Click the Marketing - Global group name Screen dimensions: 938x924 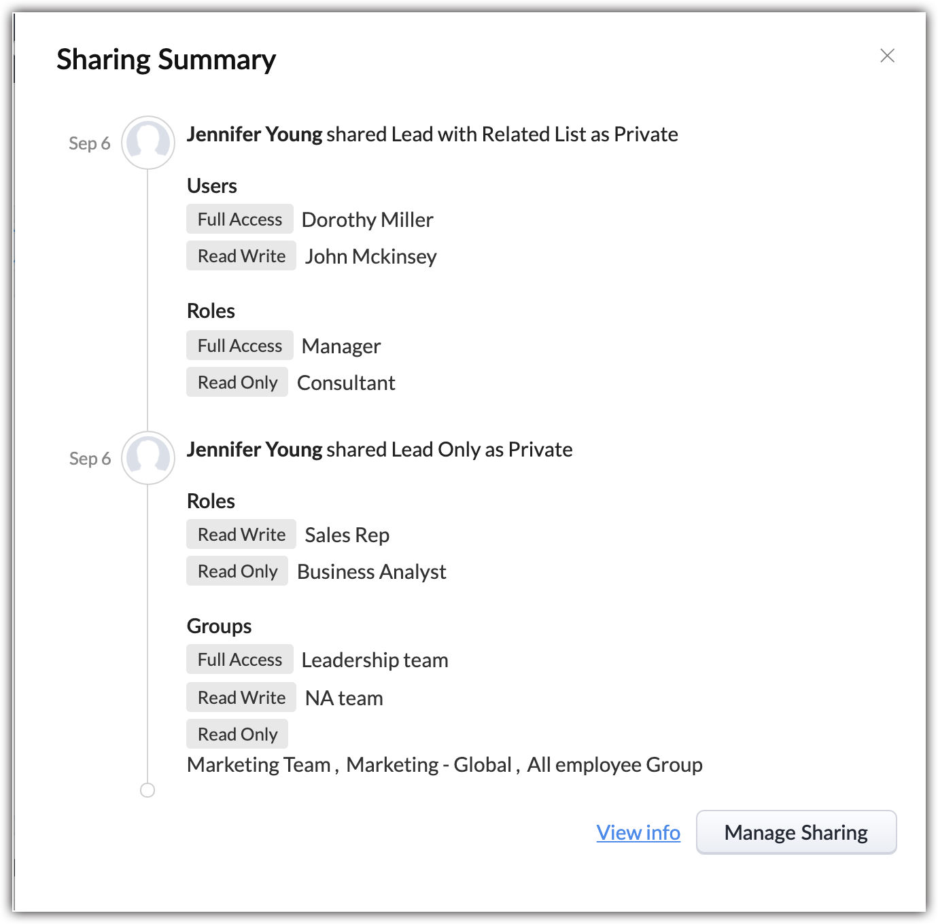[x=428, y=765]
